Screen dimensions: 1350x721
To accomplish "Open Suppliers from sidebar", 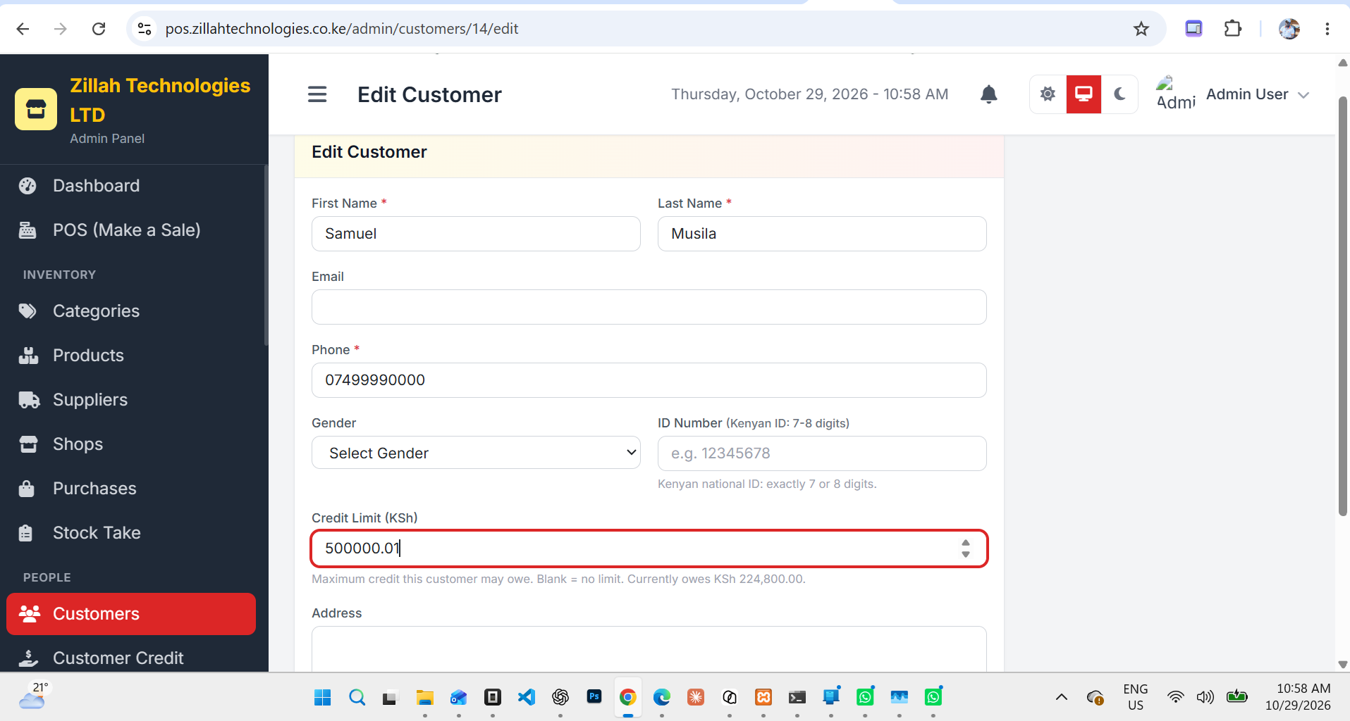I will (x=131, y=400).
